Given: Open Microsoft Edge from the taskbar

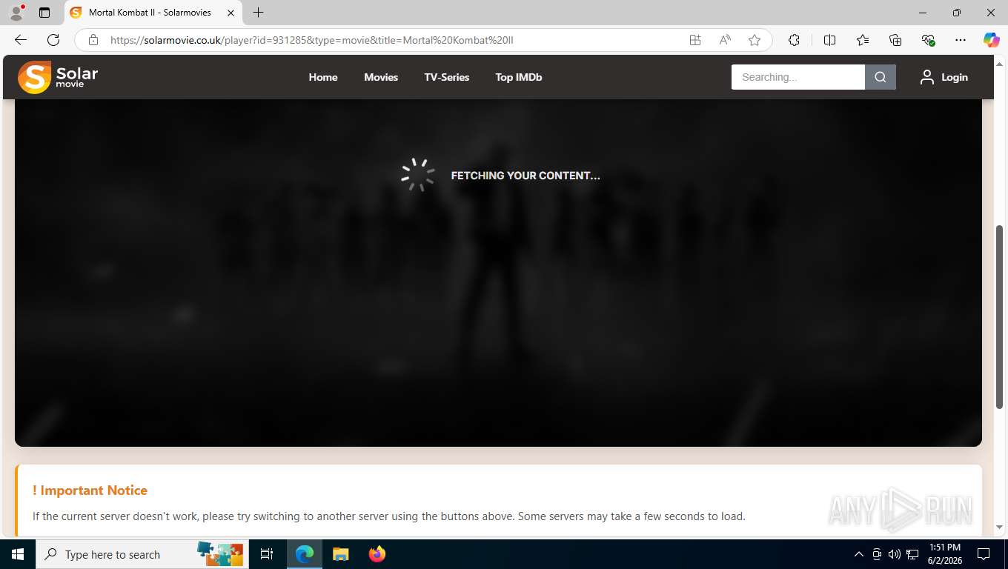Looking at the screenshot, I should pos(305,554).
